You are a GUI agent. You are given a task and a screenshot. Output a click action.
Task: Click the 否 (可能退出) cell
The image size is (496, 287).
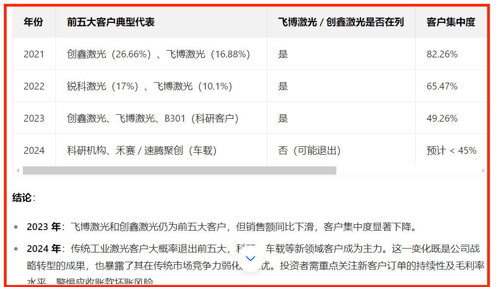[x=309, y=150]
